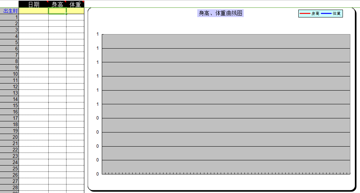Click row label 13
Viewport: 360px width, 193px height.
(9, 93)
